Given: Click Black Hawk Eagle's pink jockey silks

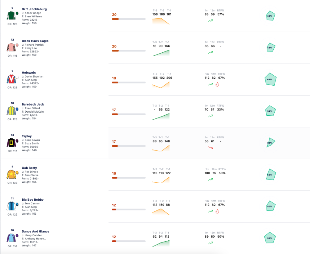Looking at the screenshot, I should click(x=12, y=47).
